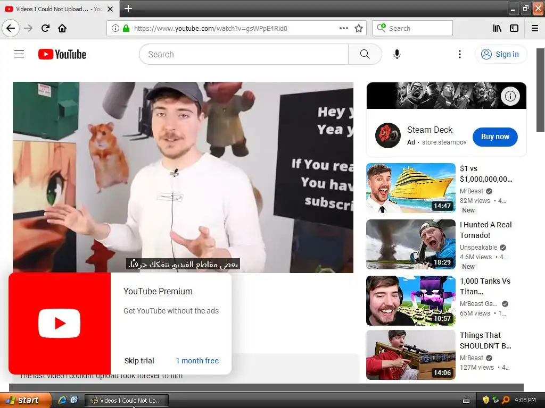Open the '1,000 Tanks Vs Titan' thumbnail

[x=410, y=301]
